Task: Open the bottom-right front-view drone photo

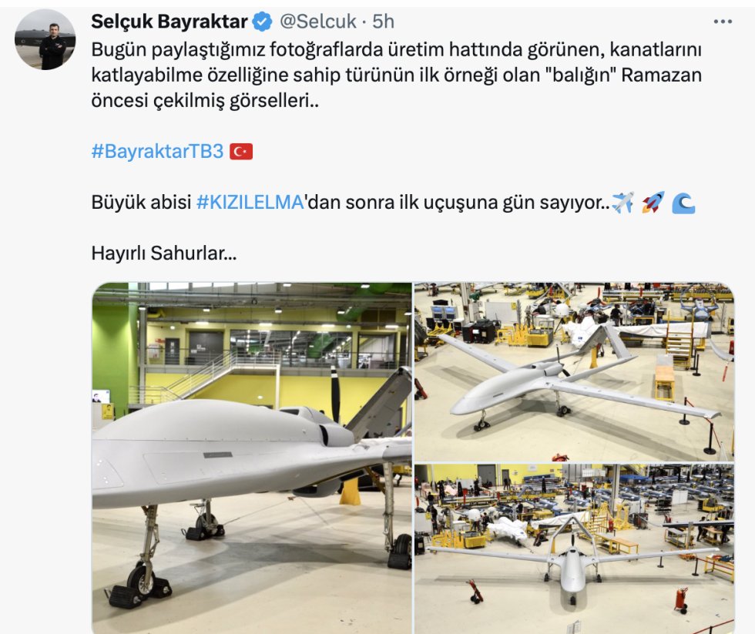Action: (575, 548)
